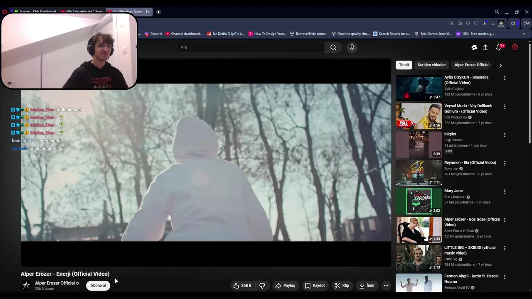Click the shield icon in the address bar
532x299 pixels.
[468, 23]
